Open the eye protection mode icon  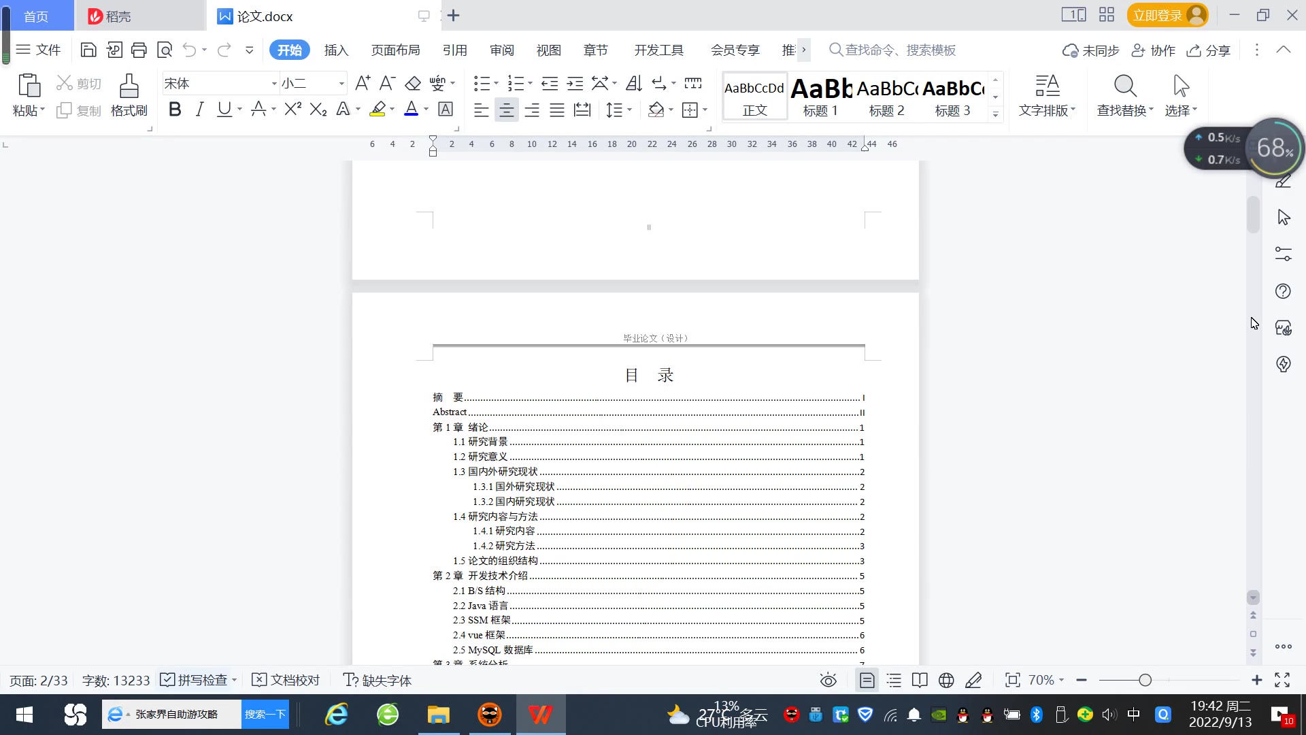click(828, 680)
